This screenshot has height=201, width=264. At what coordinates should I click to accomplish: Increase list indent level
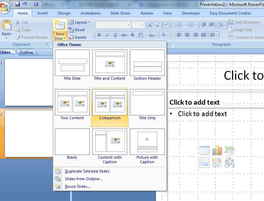(x=212, y=25)
